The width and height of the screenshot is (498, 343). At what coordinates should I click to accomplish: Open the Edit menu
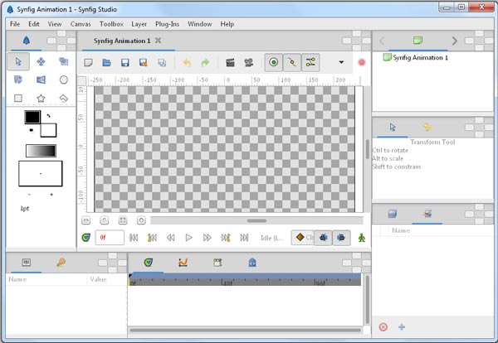point(34,24)
